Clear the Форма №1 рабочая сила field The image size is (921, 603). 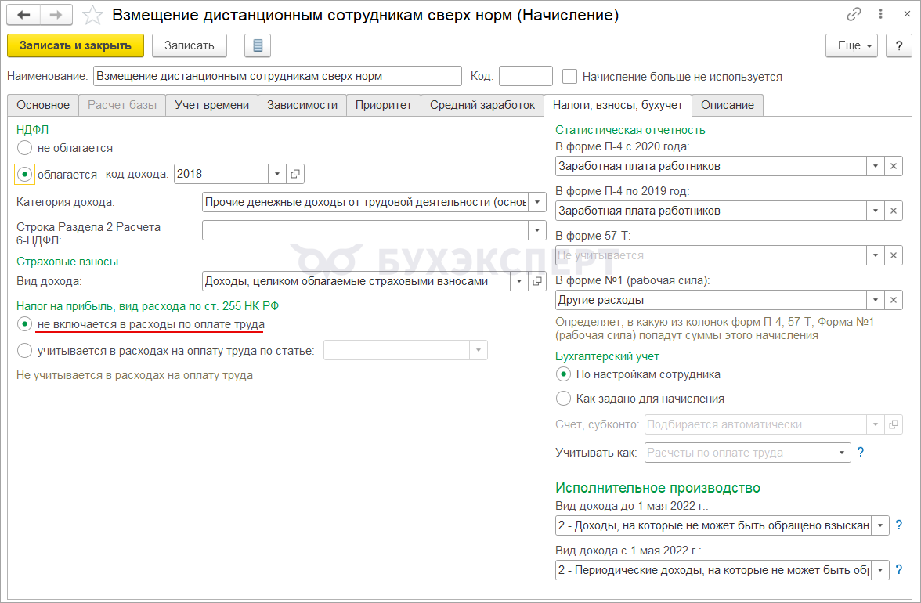click(894, 300)
